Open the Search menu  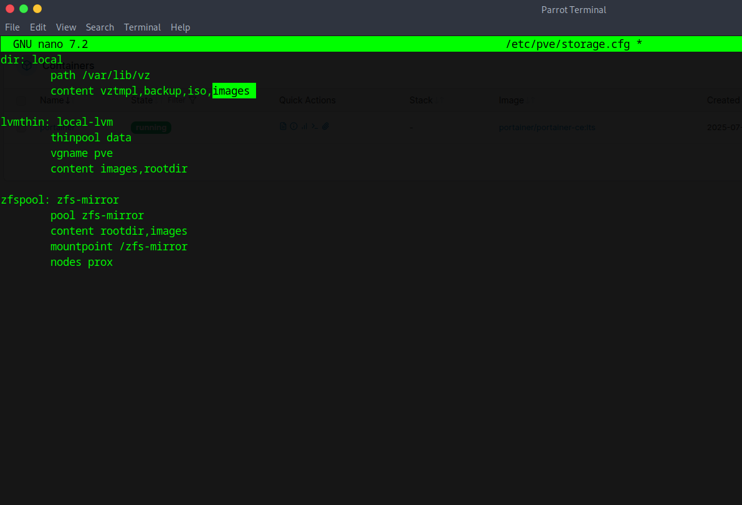pos(100,27)
